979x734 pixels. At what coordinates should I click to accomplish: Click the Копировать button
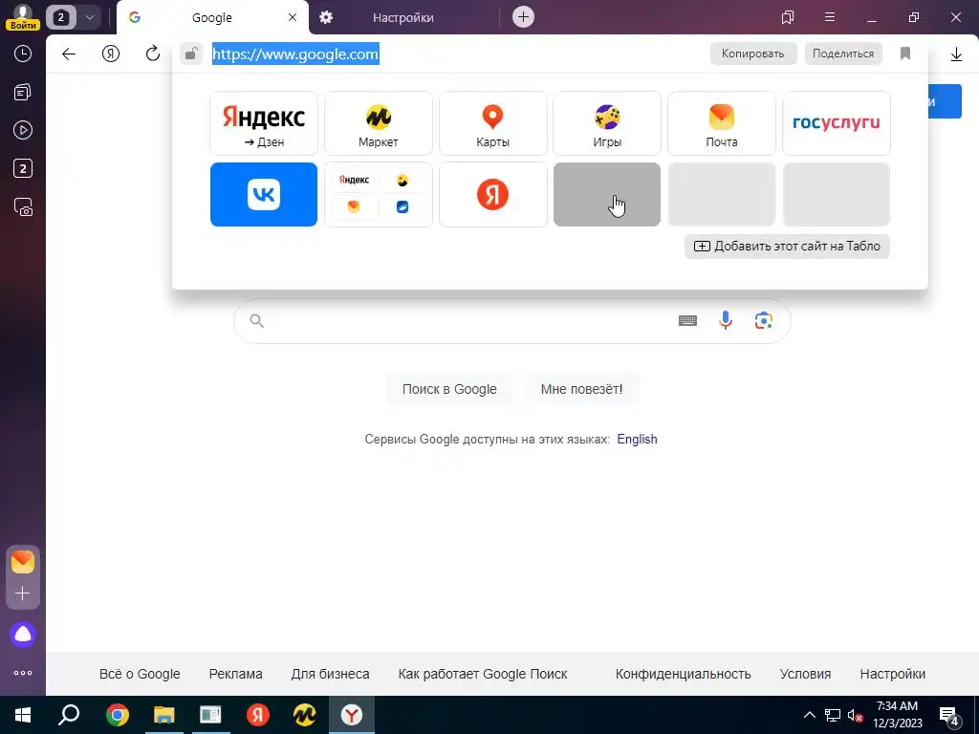pos(753,54)
